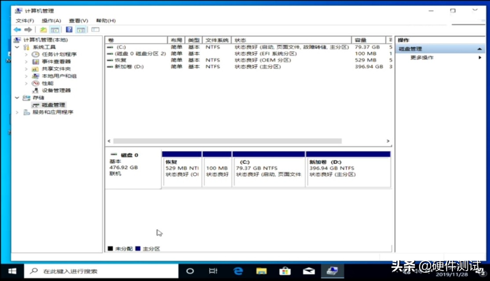Viewport: 490px width, 281px height.
Task: Collapse the 系统工具 tree section
Action: (17, 47)
